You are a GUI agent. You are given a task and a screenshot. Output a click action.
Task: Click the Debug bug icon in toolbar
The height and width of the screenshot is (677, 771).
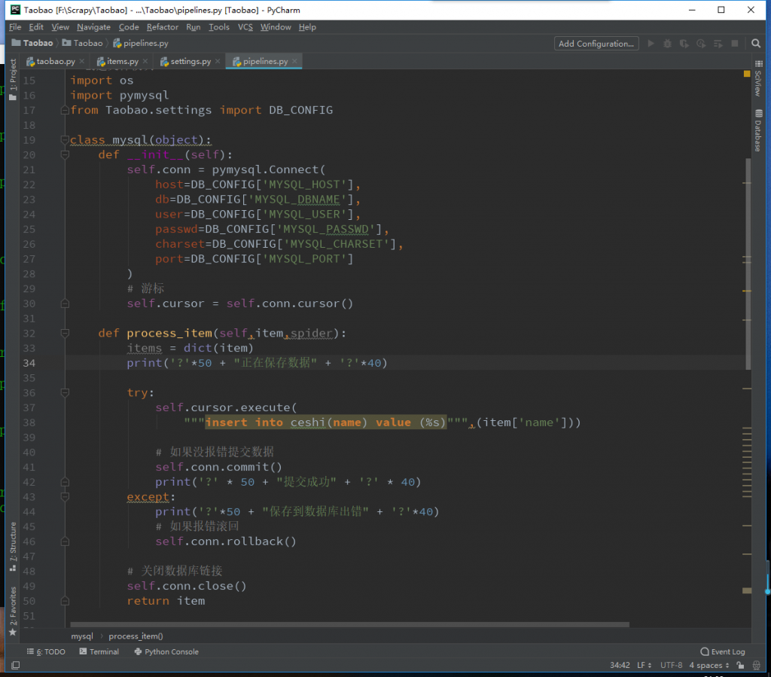pyautogui.click(x=668, y=44)
